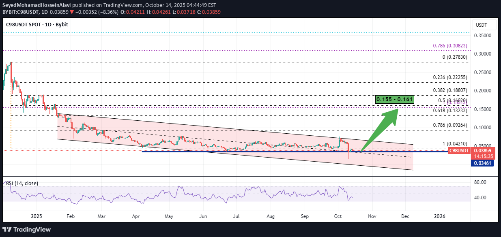Image resolution: width=501 pixels, height=237 pixels.
Task: Click the 2026 marker on time axis
Action: coord(439,216)
